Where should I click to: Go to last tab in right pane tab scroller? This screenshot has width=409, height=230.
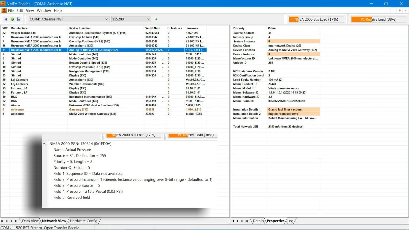pos(247,221)
